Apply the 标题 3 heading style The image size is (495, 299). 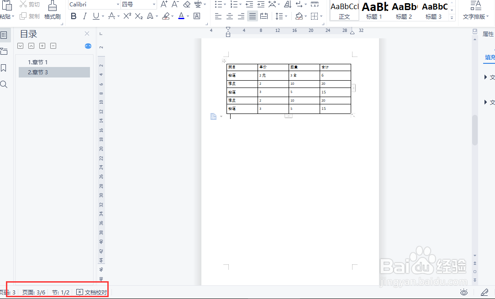(433, 11)
